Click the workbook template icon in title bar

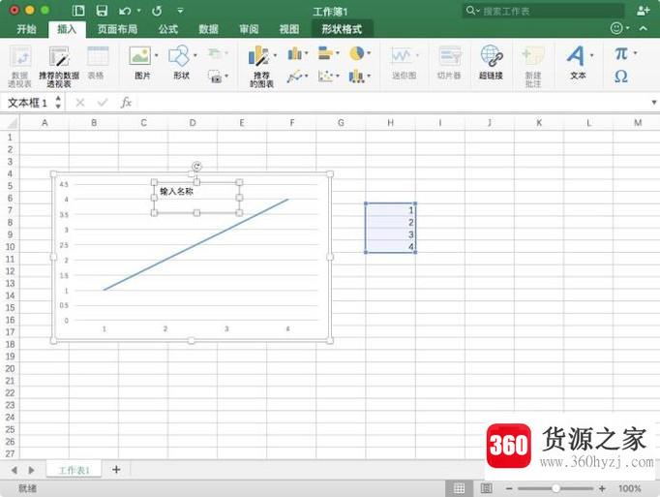[x=78, y=11]
